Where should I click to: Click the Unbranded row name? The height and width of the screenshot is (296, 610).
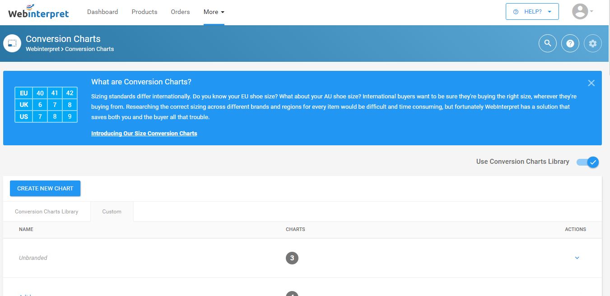tap(33, 258)
